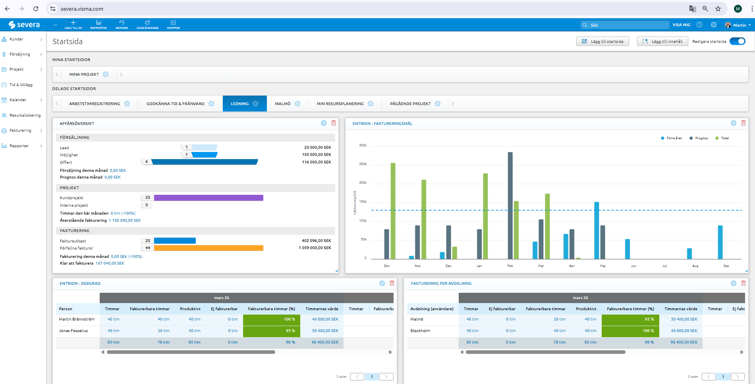Open Återstående fakturering 1 168 890,00 SEK link
Viewport: 755px width, 384px height.
(x=125, y=221)
